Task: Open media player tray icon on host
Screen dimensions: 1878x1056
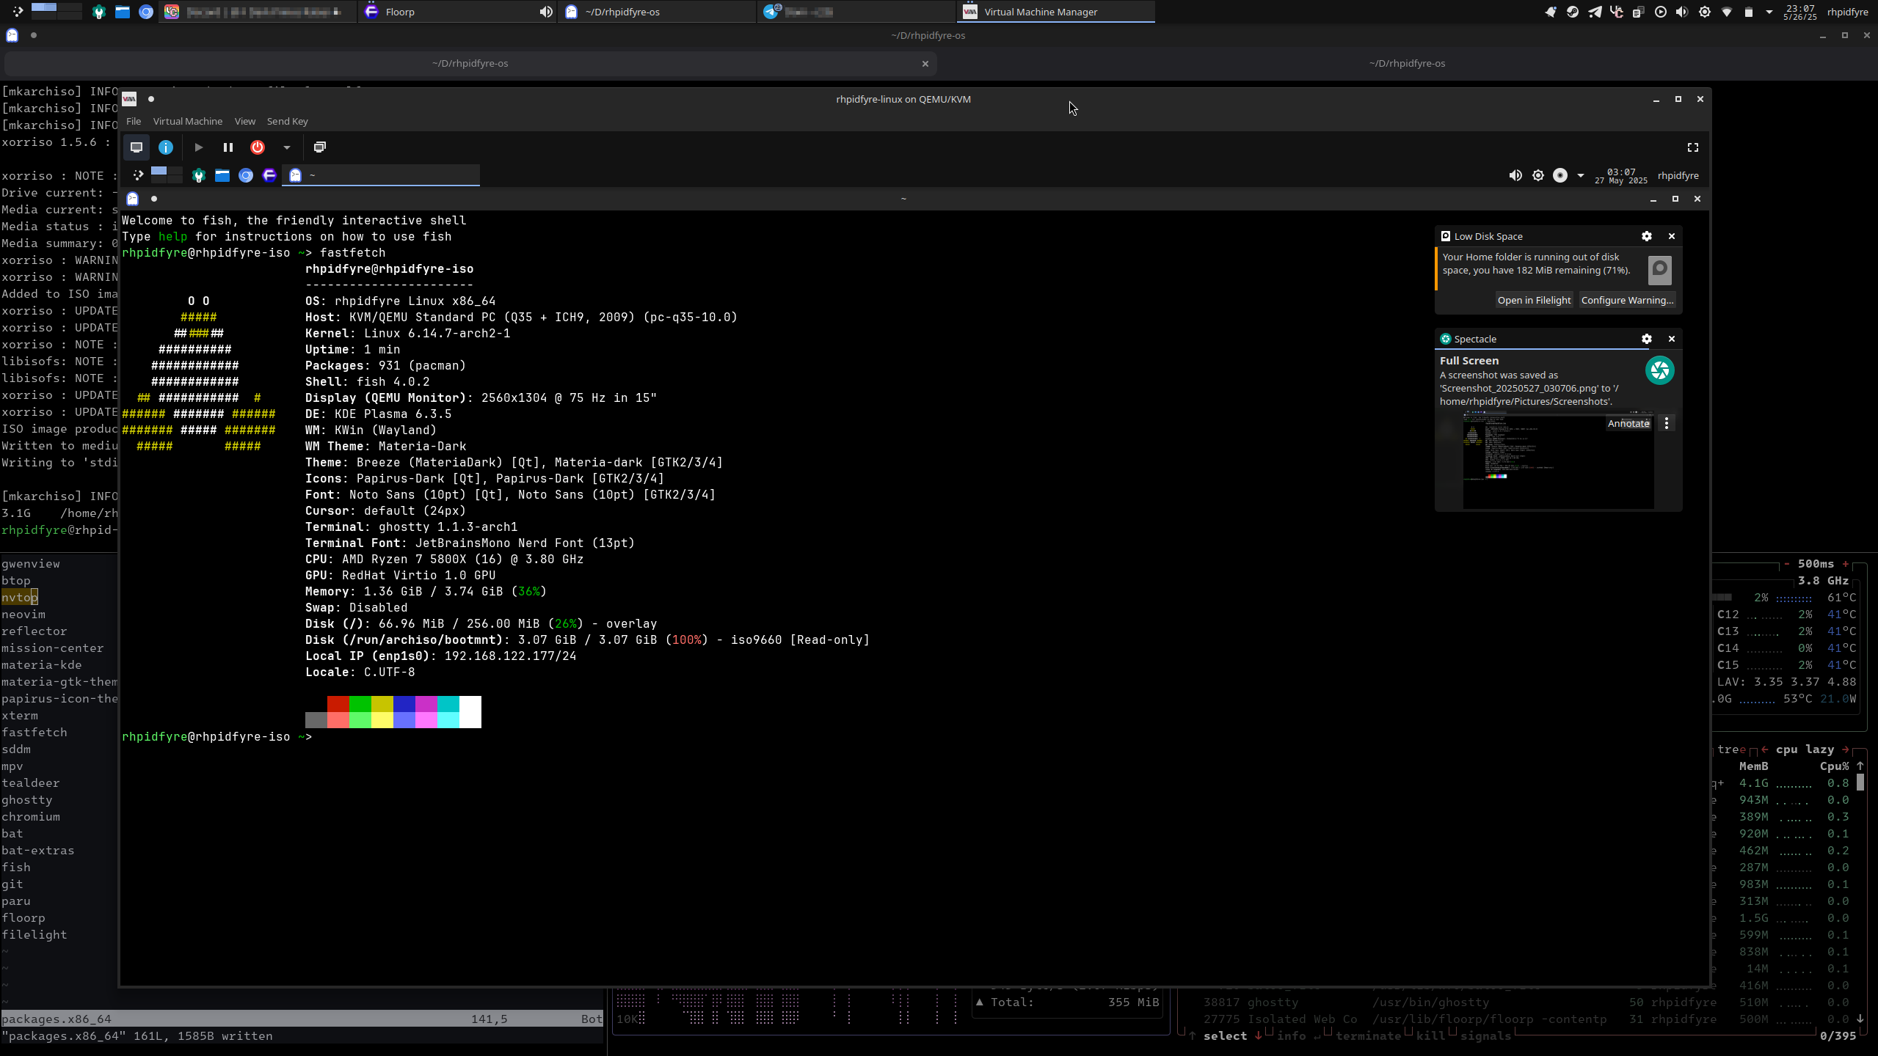Action: [x=1660, y=12]
